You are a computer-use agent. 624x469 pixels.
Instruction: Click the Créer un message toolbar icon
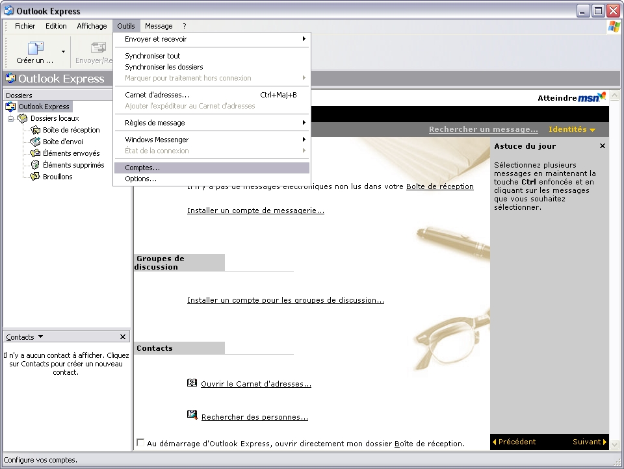coord(35,47)
